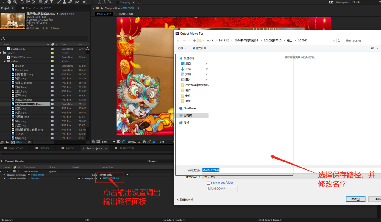
Task: Open the Project panel menu
Action: point(13,8)
